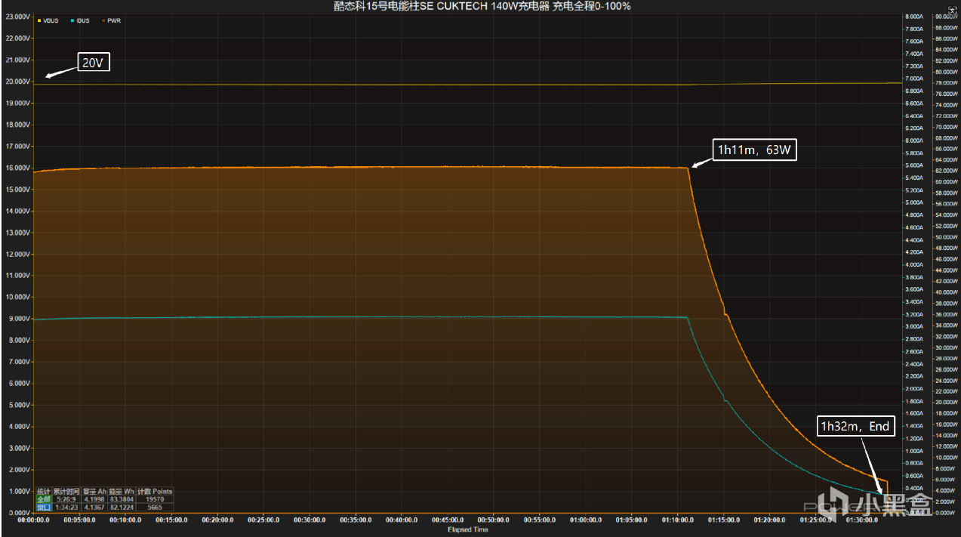Click the 16.000V voltage axis label
961x537 pixels.
[x=17, y=168]
